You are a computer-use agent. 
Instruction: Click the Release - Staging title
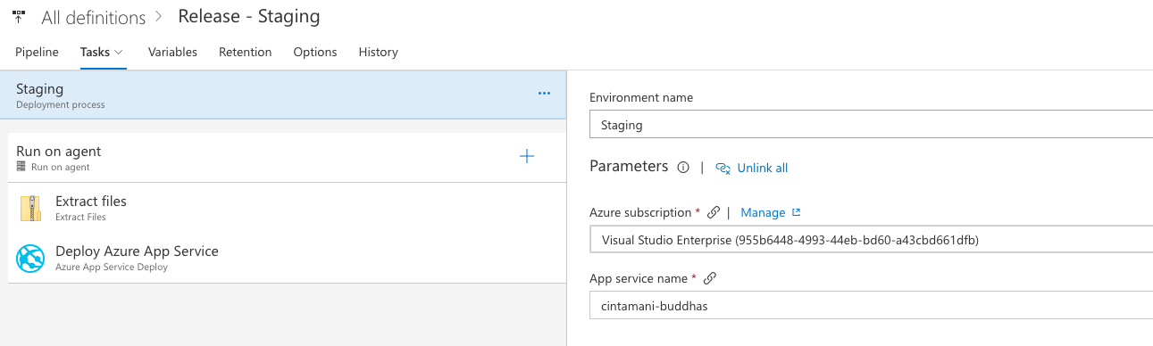click(249, 16)
